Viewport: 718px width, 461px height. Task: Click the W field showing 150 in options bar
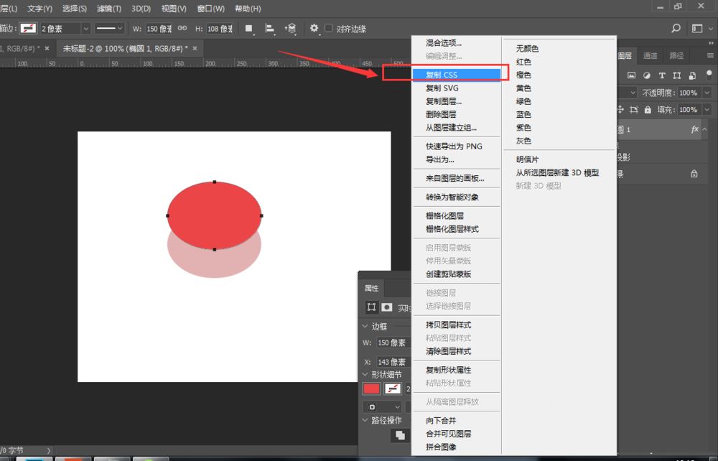[159, 29]
